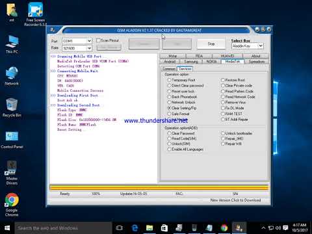This screenshot has width=312, height=234.
Task: Select Clear Private code option
Action: pos(223,86)
